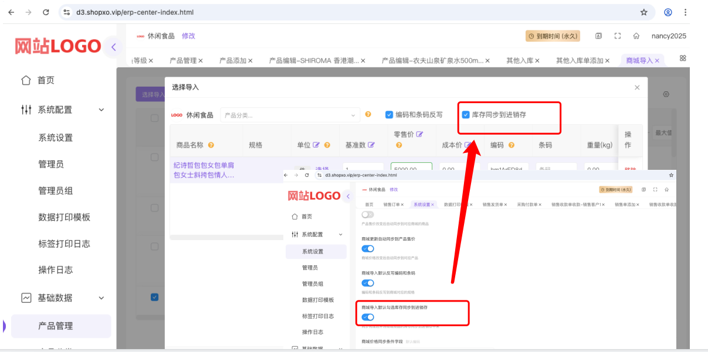The width and height of the screenshot is (708, 352).
Task: Switch to 产品编辑-农夫山泉矿泉水 tab
Action: point(433,60)
